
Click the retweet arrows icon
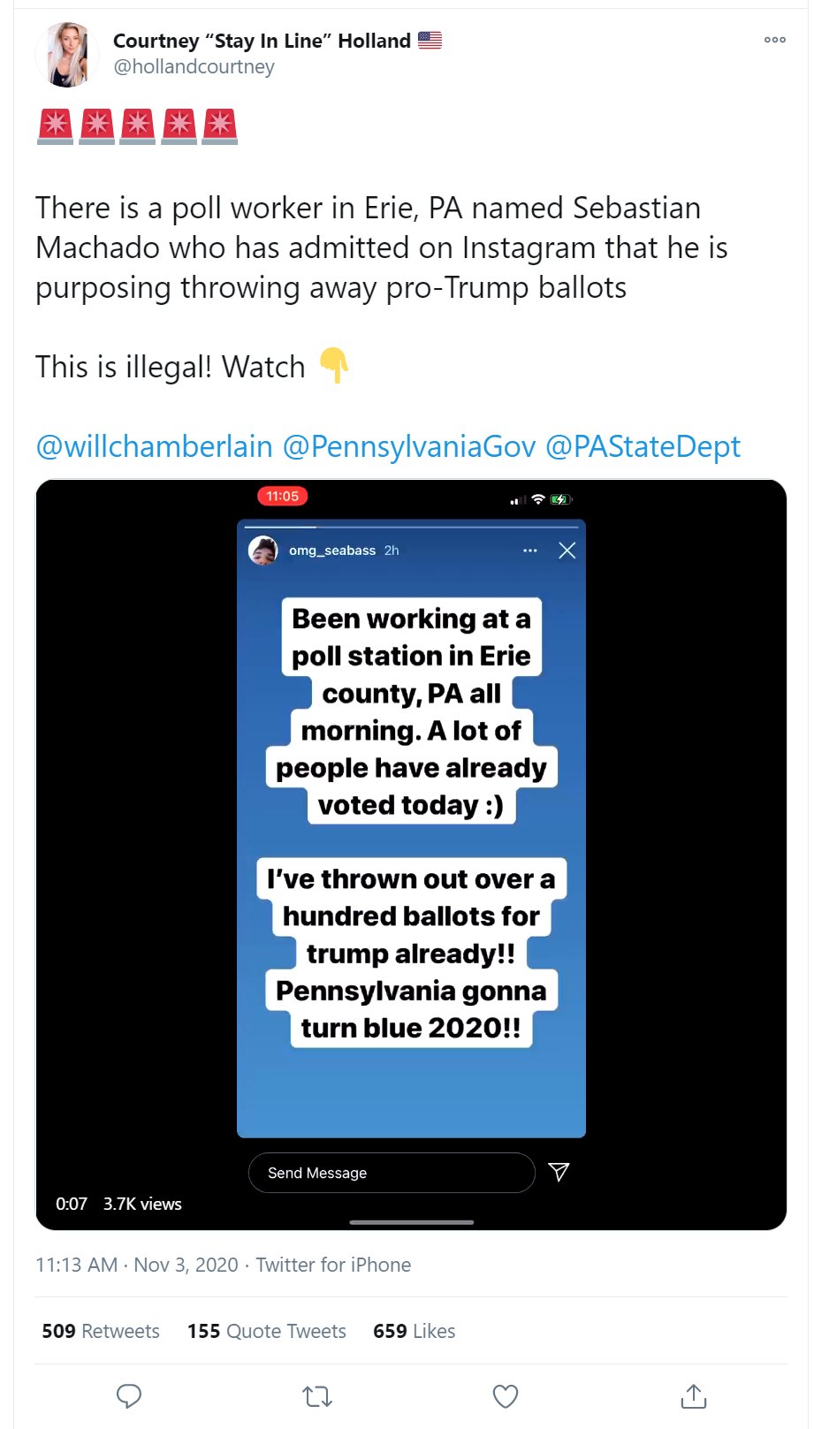click(x=316, y=1395)
